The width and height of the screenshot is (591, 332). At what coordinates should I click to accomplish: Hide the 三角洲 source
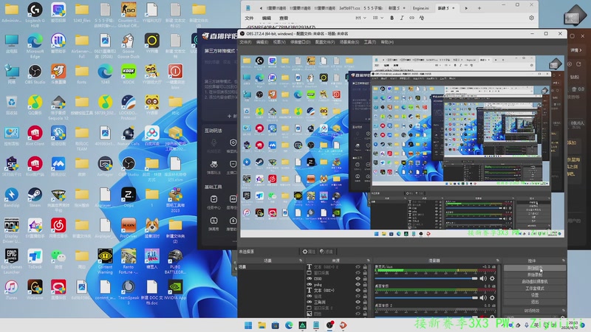358,302
